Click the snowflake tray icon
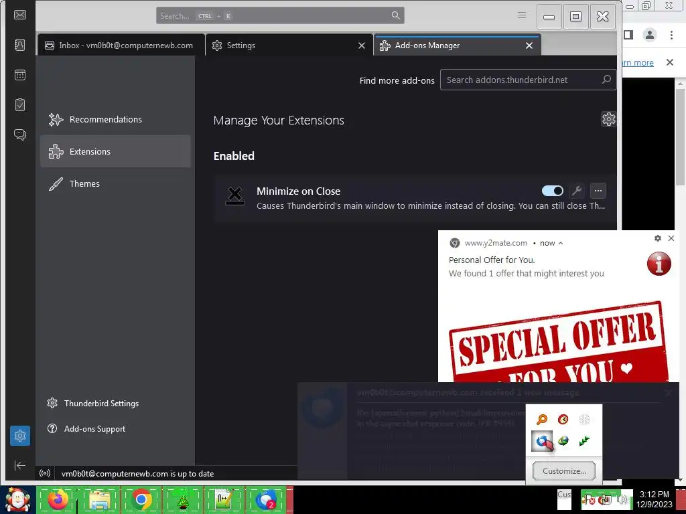The height and width of the screenshot is (514, 686). click(x=584, y=419)
